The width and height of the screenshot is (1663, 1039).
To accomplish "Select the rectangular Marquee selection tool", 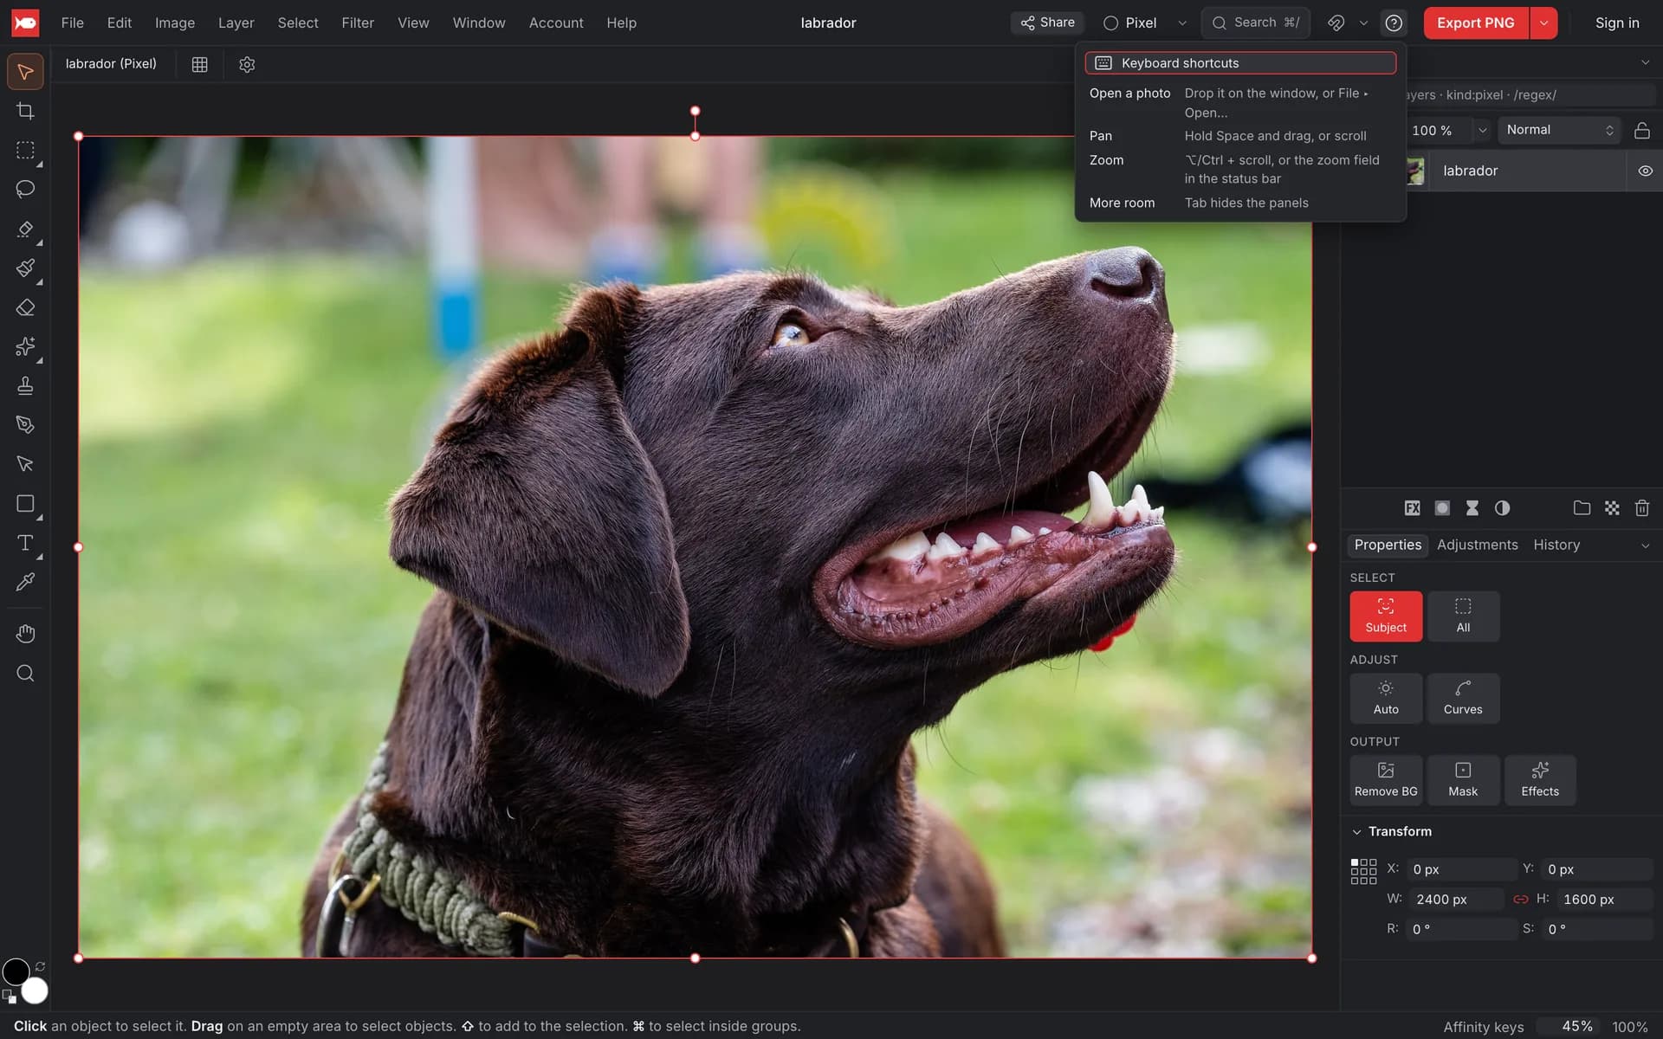I will click(25, 150).
